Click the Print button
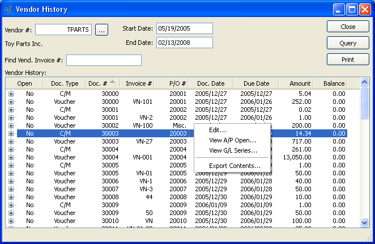Screen dimensions: 375x244 [x=348, y=60]
